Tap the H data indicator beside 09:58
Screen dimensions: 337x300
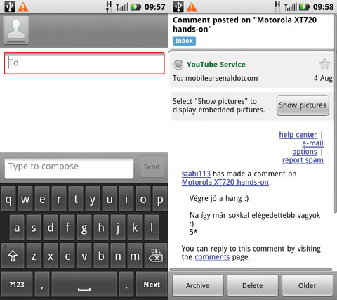click(277, 6)
